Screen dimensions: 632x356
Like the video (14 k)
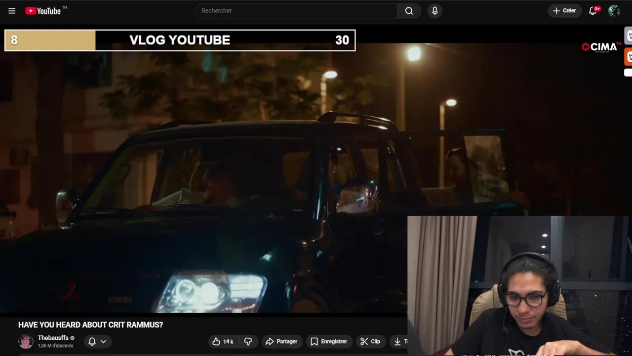click(x=223, y=341)
